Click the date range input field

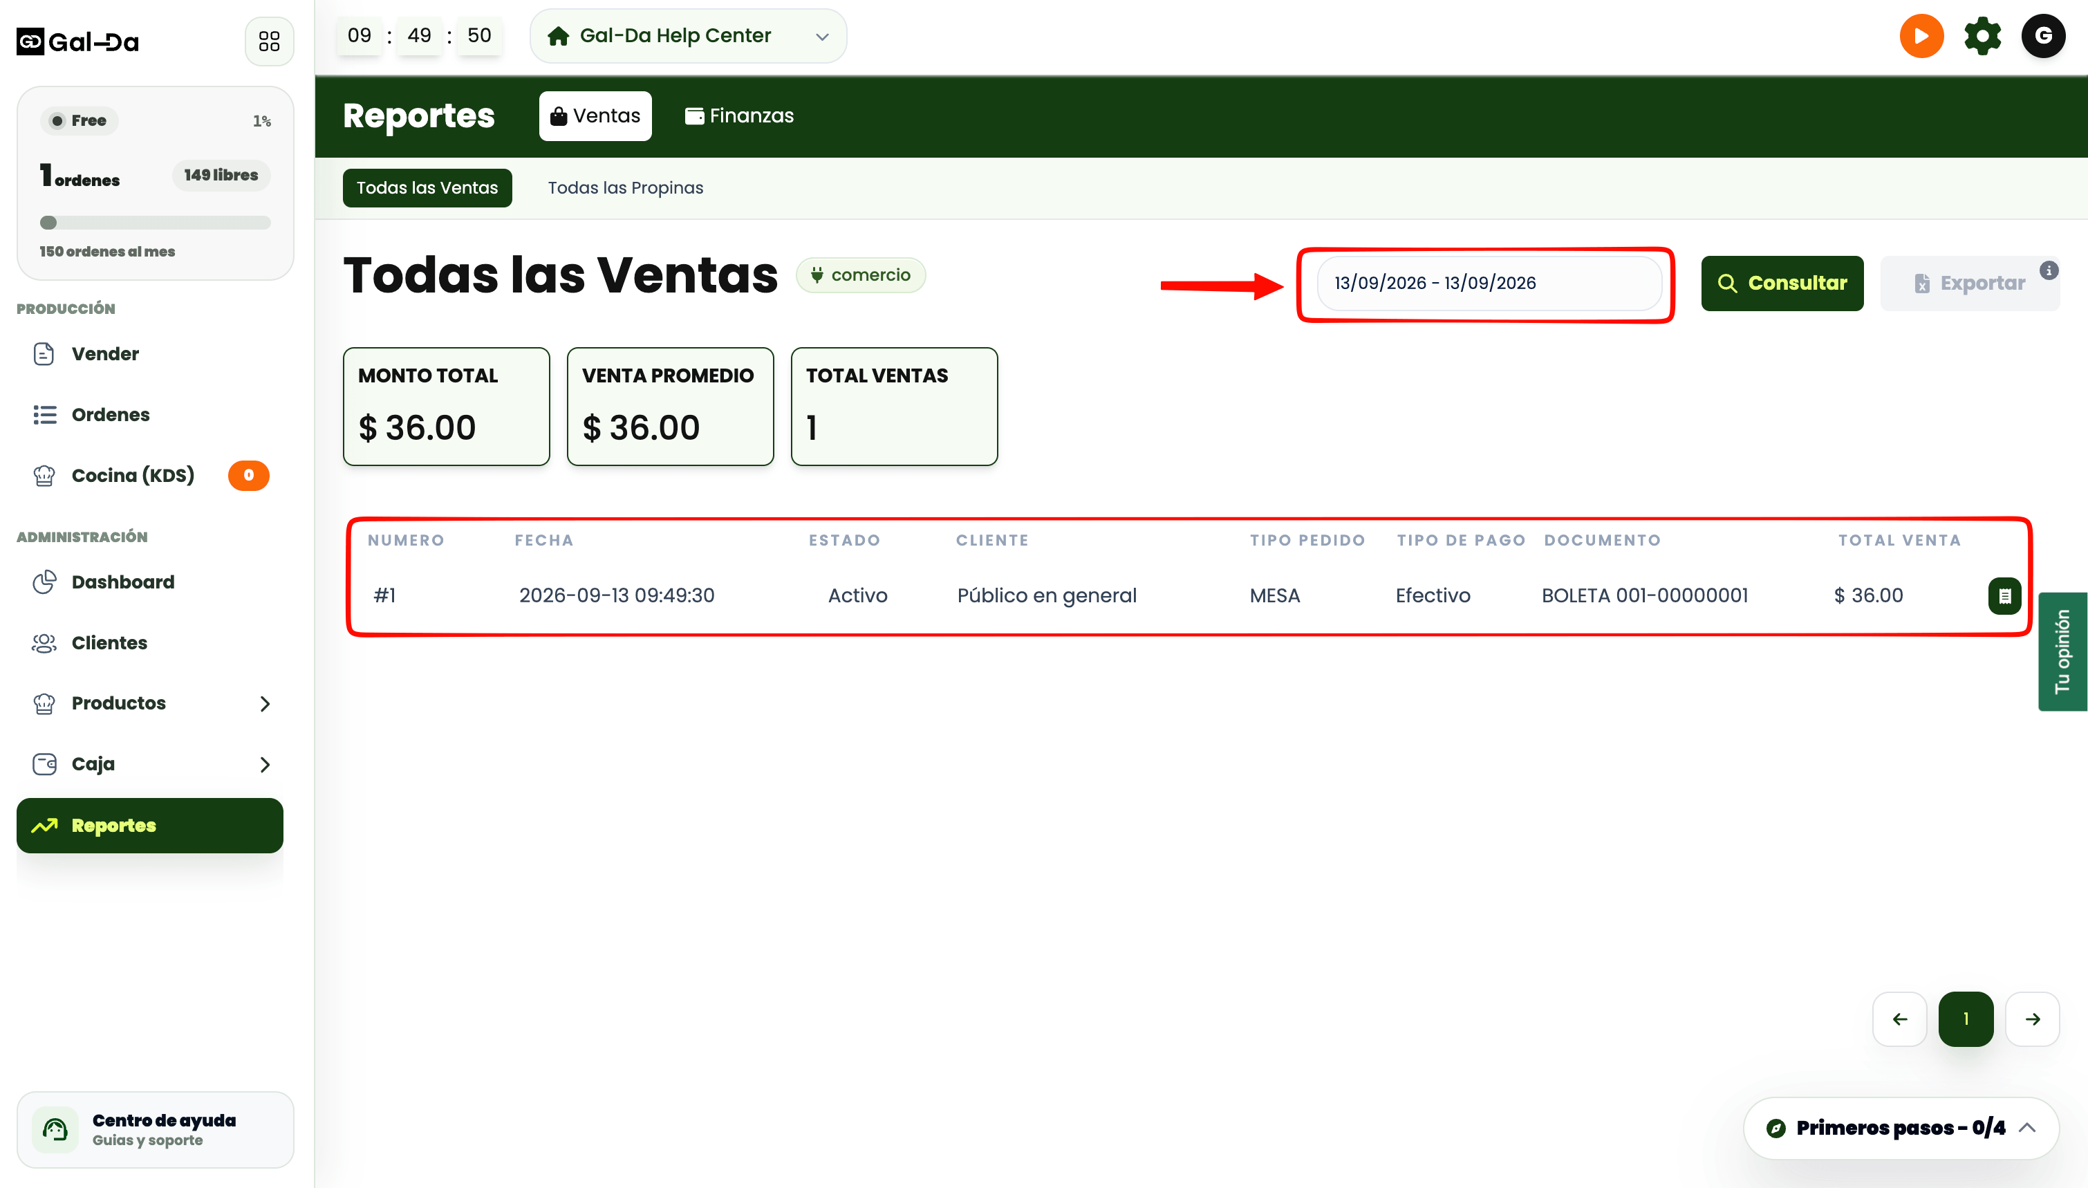[x=1489, y=283]
